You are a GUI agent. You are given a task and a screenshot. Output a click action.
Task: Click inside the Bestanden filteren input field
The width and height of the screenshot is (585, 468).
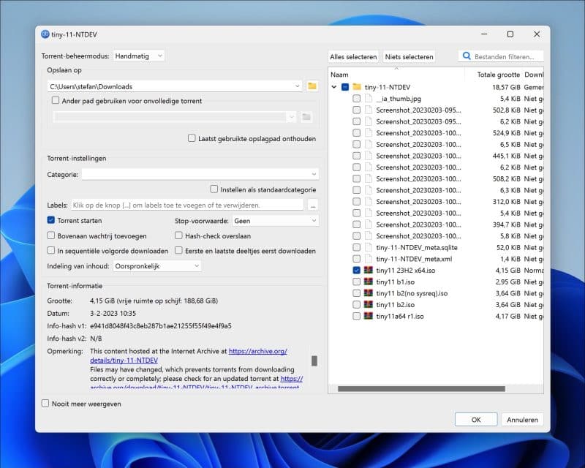[x=505, y=56]
